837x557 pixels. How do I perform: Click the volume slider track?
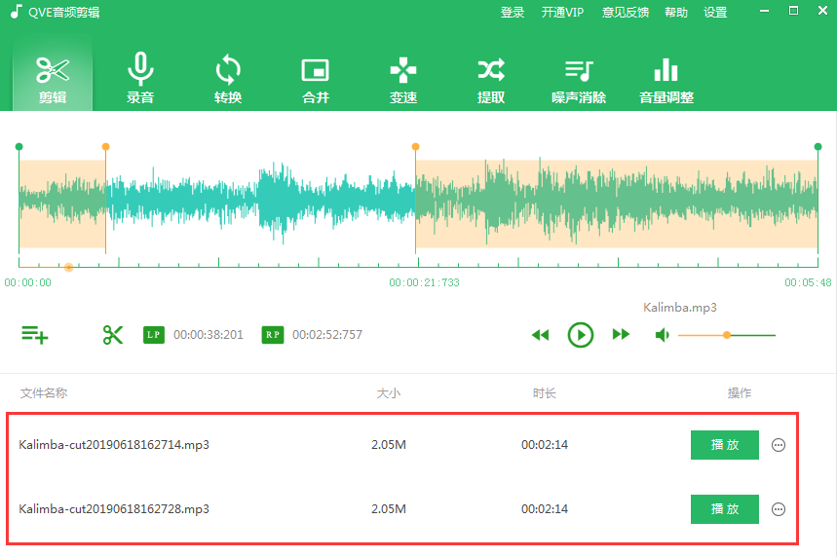(x=750, y=335)
